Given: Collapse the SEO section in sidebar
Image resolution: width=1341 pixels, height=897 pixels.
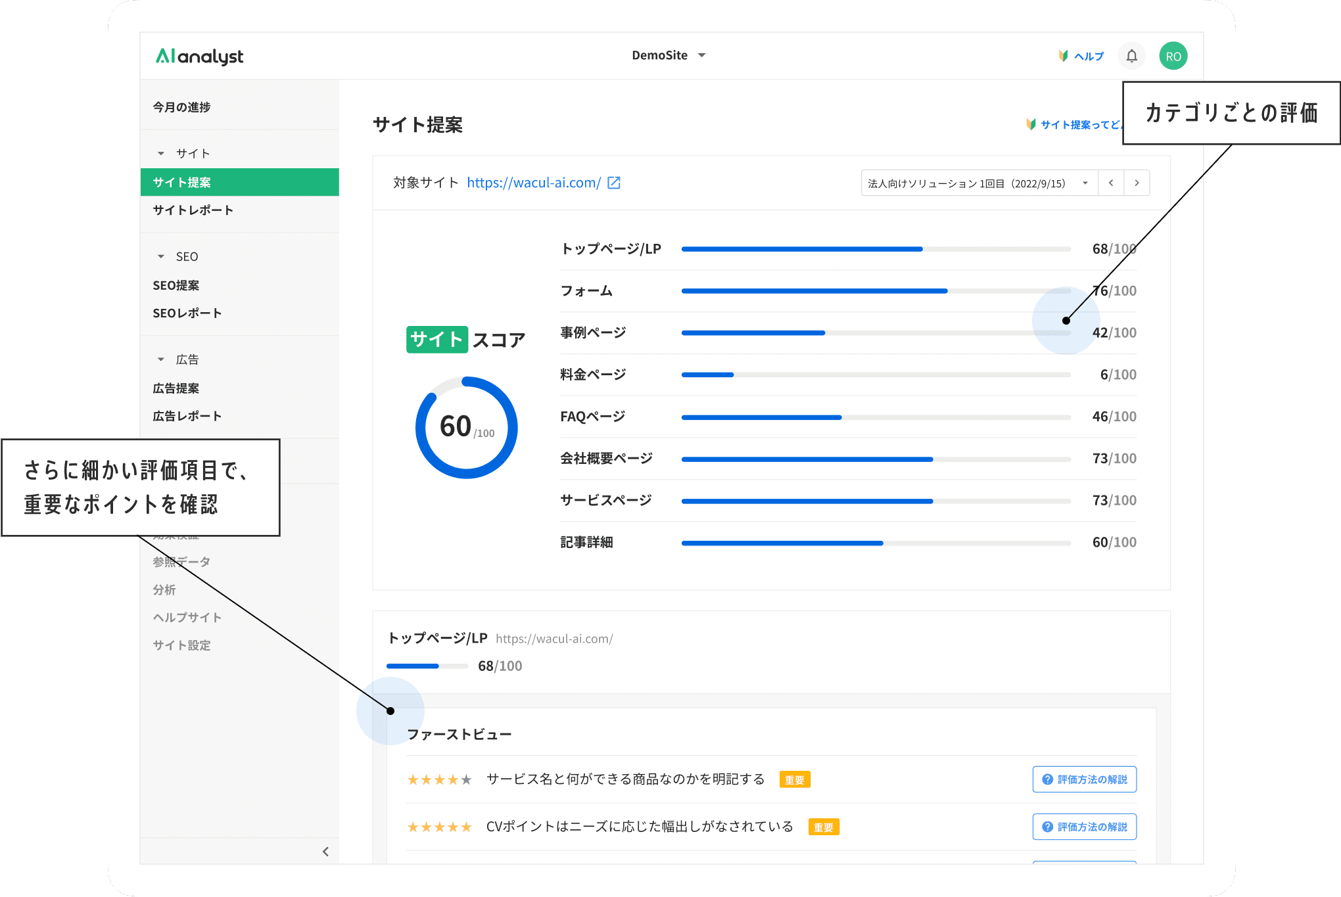Looking at the screenshot, I should (x=161, y=257).
